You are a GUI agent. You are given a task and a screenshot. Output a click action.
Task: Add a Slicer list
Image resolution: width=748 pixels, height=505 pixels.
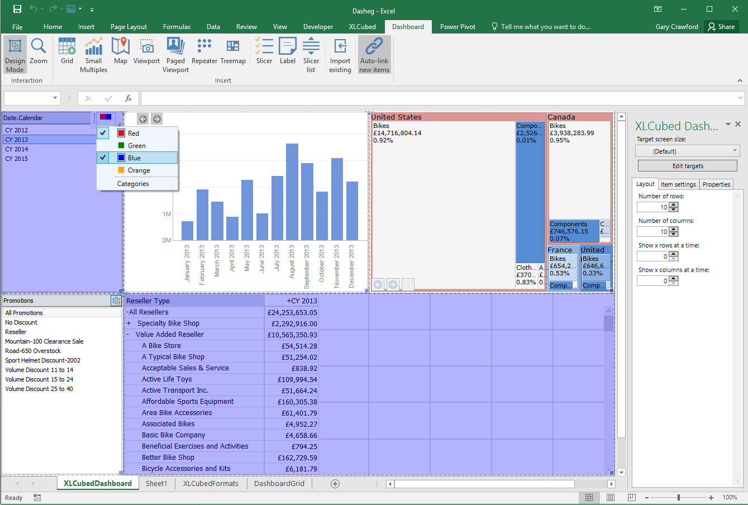[311, 55]
